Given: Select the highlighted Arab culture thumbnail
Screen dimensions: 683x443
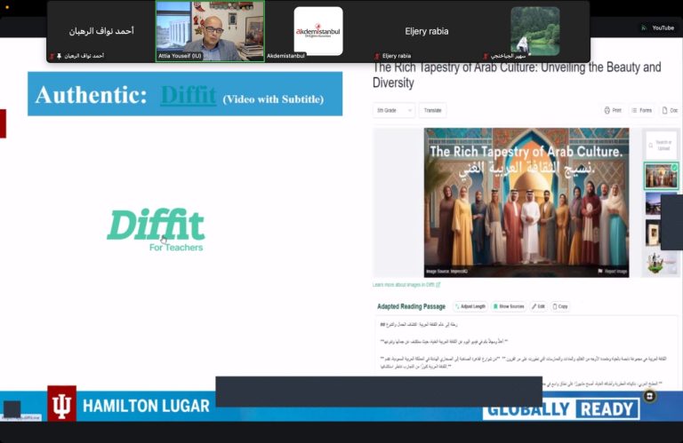Looking at the screenshot, I should click(x=662, y=176).
